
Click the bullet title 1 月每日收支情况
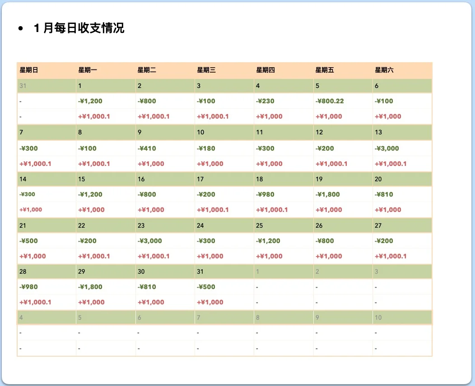click(x=79, y=28)
